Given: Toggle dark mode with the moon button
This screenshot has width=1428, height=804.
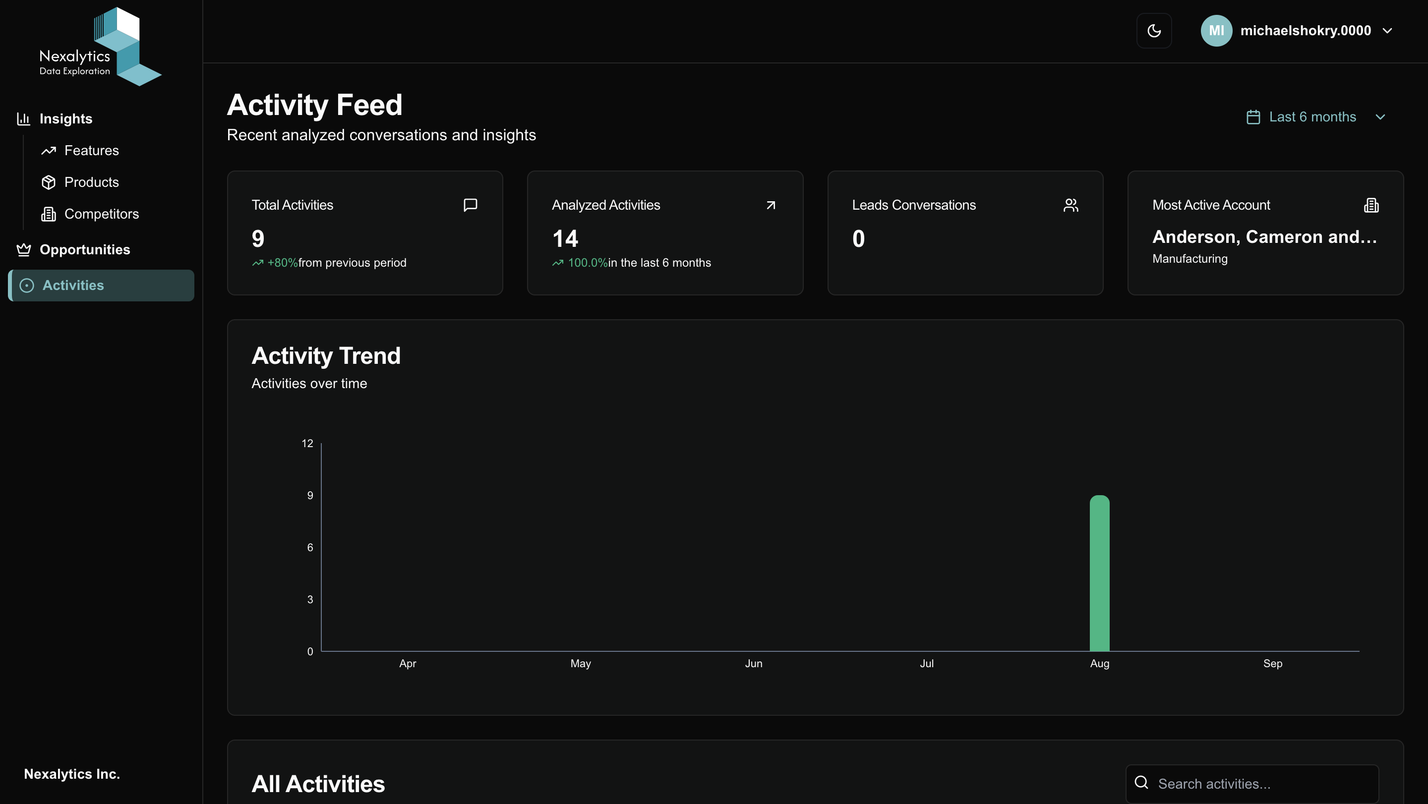Looking at the screenshot, I should (1154, 30).
